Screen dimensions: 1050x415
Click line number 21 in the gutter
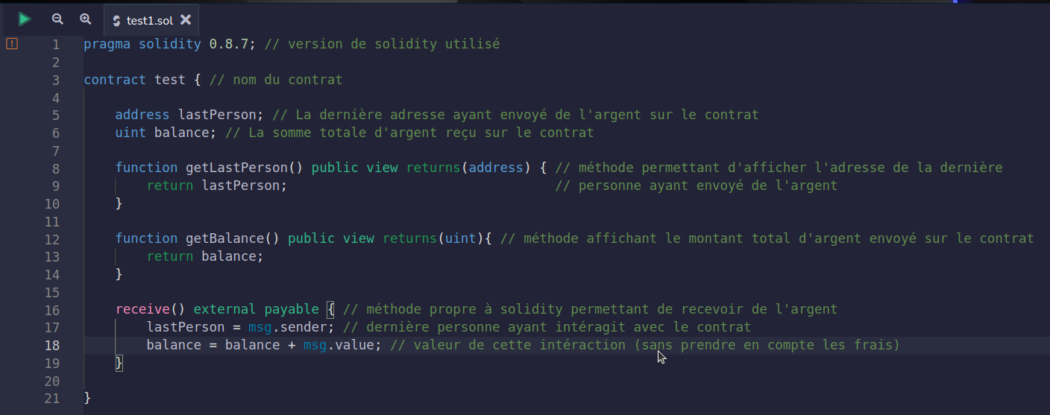click(x=52, y=399)
